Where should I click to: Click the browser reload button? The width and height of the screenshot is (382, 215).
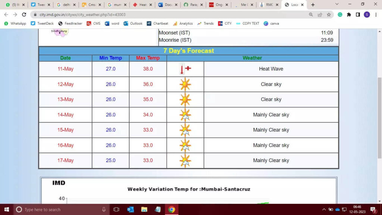coord(24,15)
